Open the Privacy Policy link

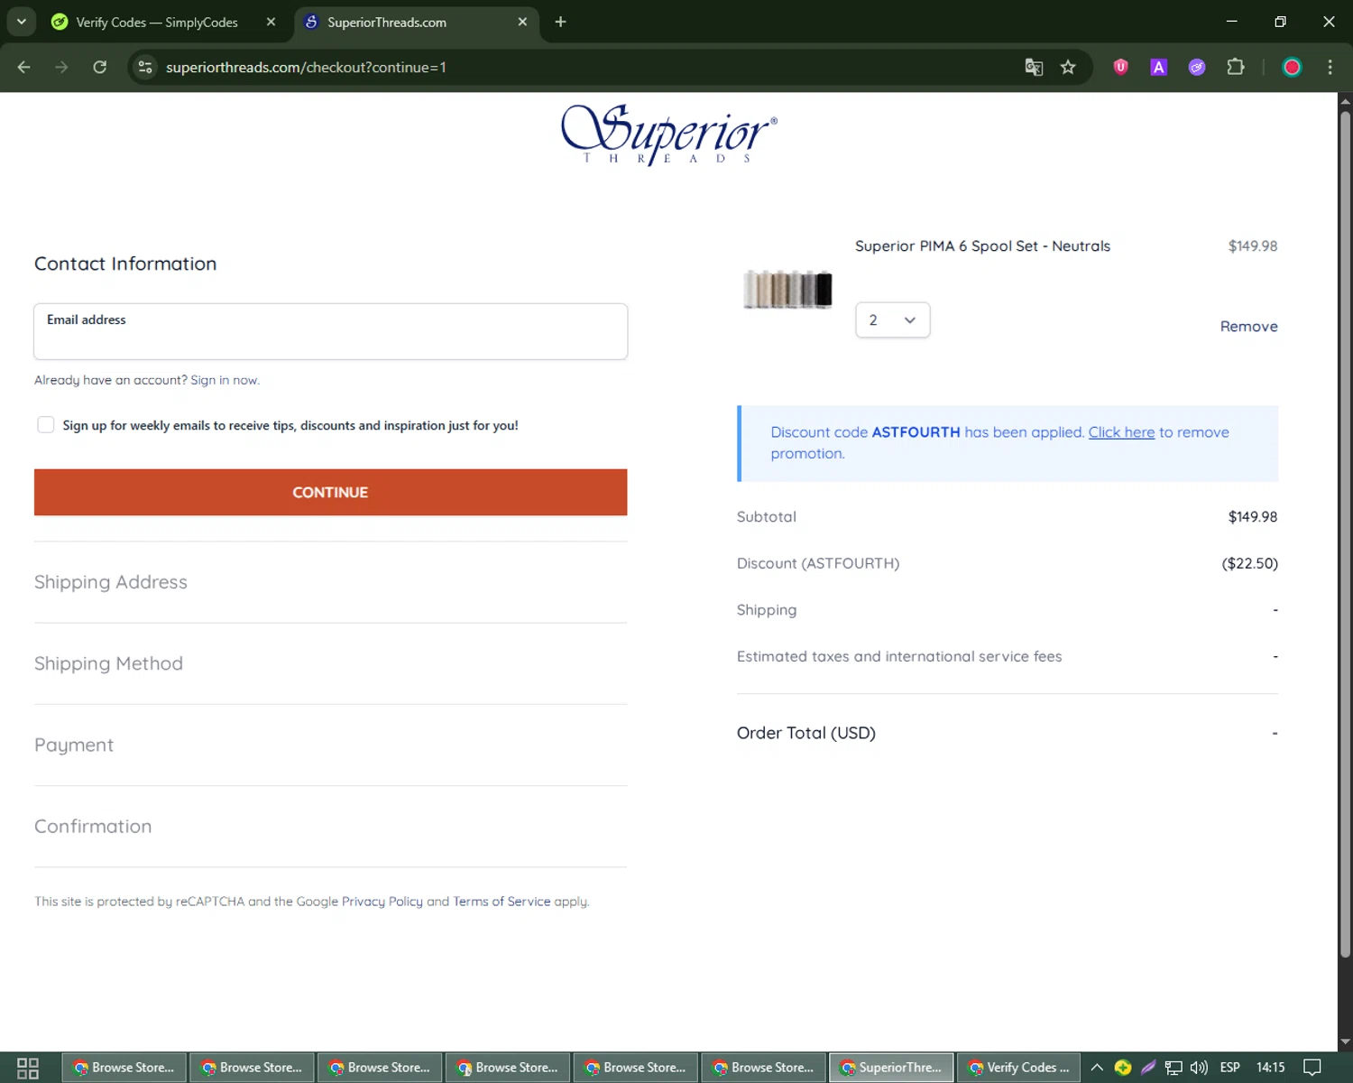pyautogui.click(x=382, y=902)
